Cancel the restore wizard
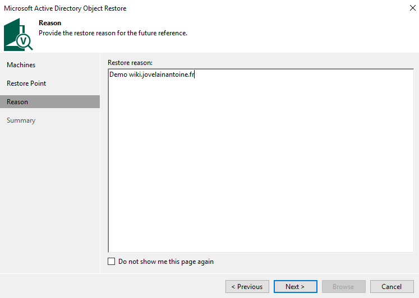The image size is (419, 298). tap(392, 287)
